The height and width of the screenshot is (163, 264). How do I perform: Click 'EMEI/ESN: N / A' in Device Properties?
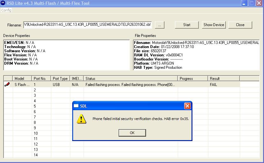[19, 43]
